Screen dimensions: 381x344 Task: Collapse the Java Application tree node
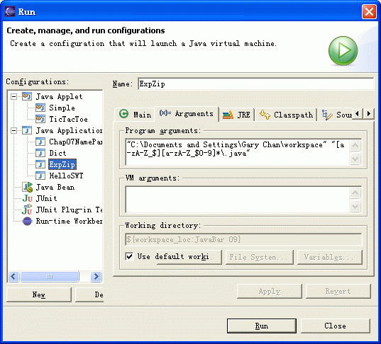[14, 131]
